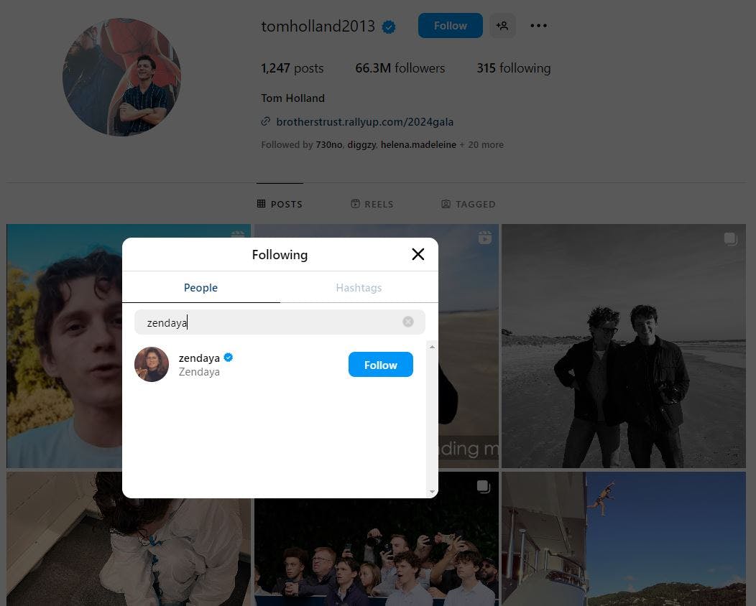Image resolution: width=756 pixels, height=606 pixels.
Task: Open the black-and-white beach photo post
Action: click(623, 346)
